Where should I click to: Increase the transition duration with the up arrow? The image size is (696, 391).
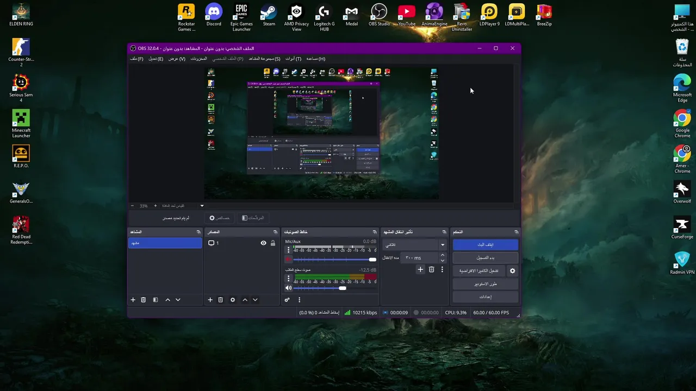coord(442,255)
